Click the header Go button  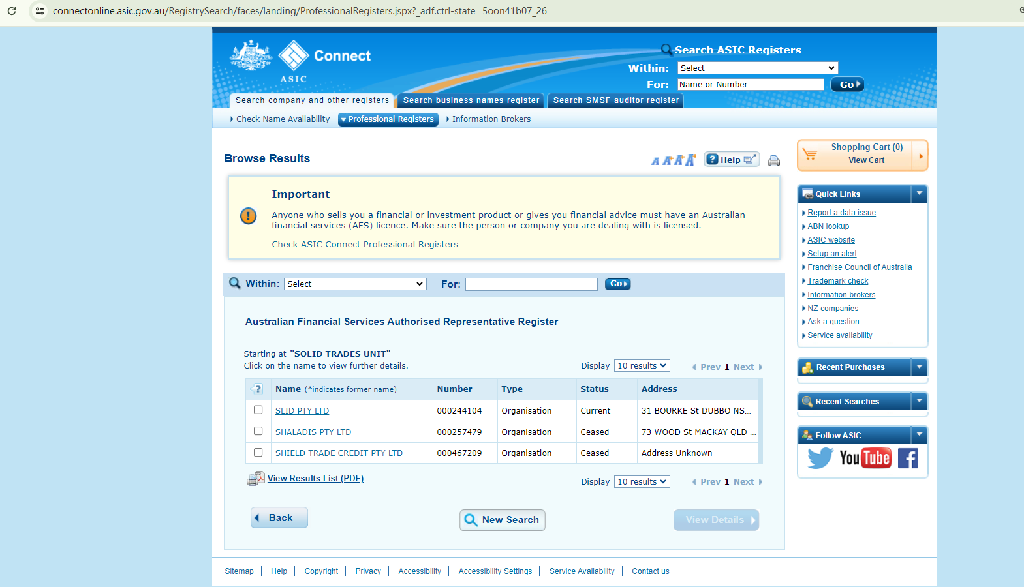pyautogui.click(x=847, y=85)
